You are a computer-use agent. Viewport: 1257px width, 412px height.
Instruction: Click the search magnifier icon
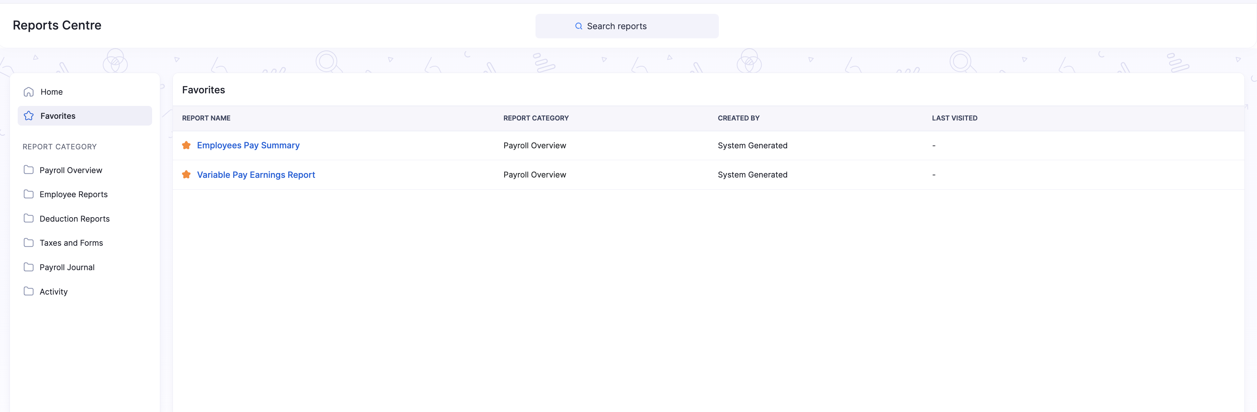point(579,26)
